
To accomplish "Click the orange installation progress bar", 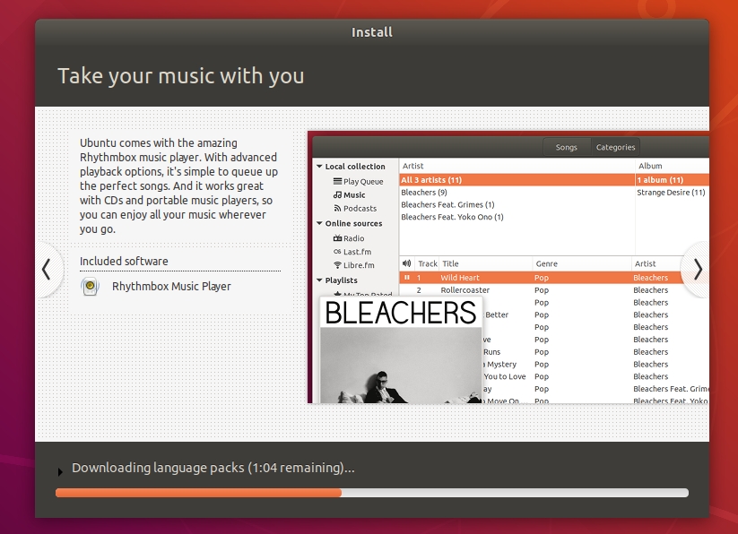I will pos(198,492).
